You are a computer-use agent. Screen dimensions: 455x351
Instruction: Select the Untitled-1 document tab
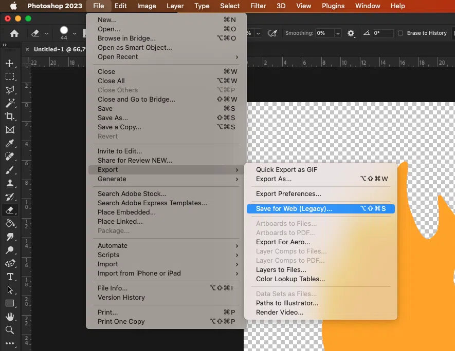coord(60,49)
